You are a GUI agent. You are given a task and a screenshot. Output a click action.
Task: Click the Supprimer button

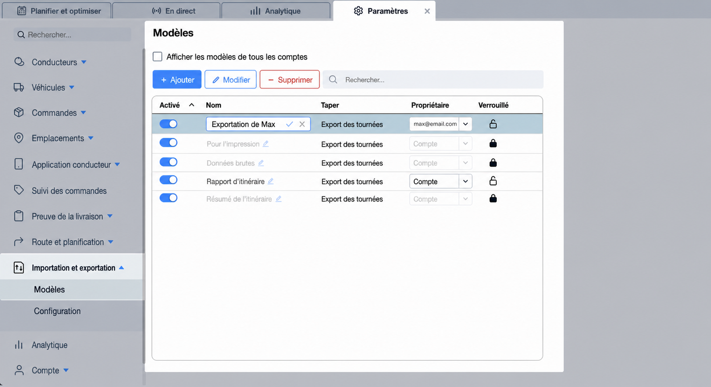290,80
